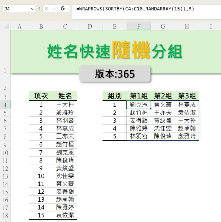Click 林羽容 in the name list

(x=65, y=121)
